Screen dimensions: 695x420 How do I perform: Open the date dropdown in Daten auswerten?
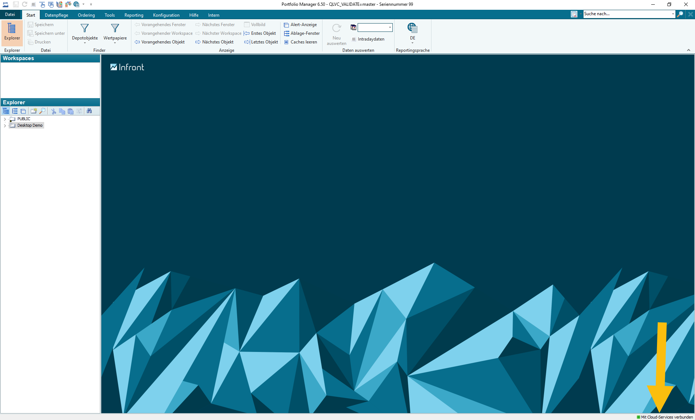390,28
